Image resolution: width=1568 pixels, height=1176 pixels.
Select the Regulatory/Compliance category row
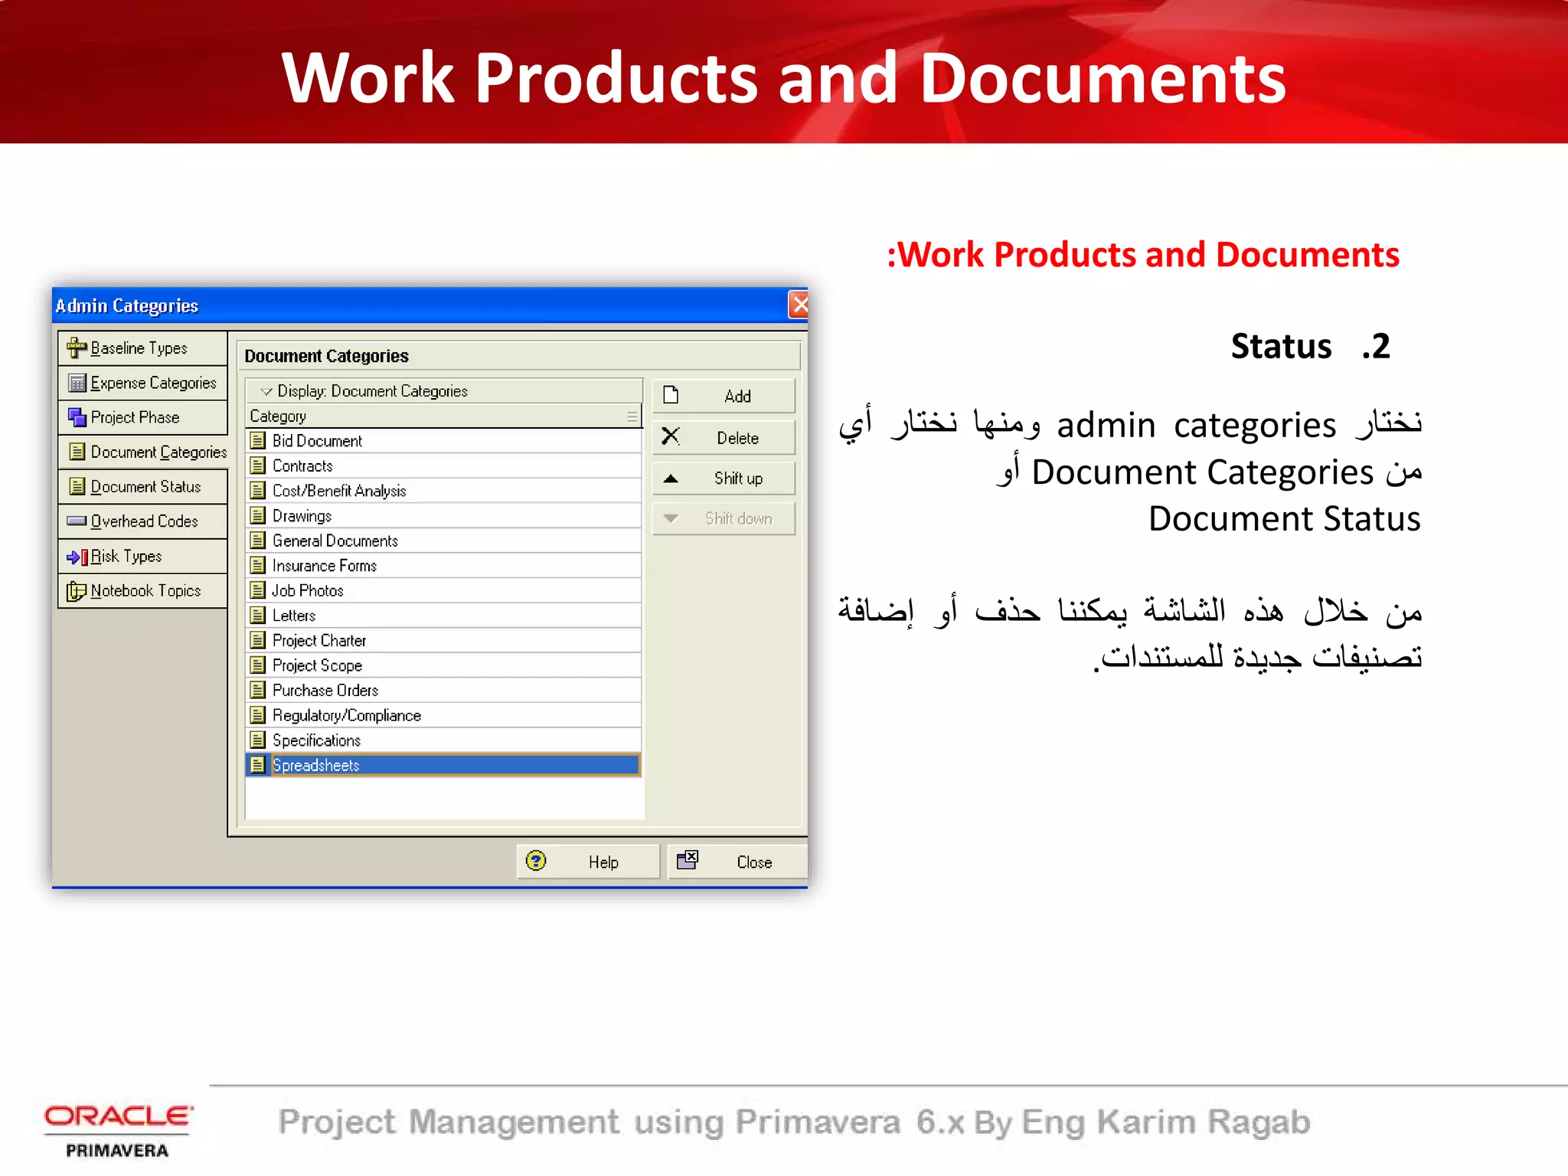point(443,715)
